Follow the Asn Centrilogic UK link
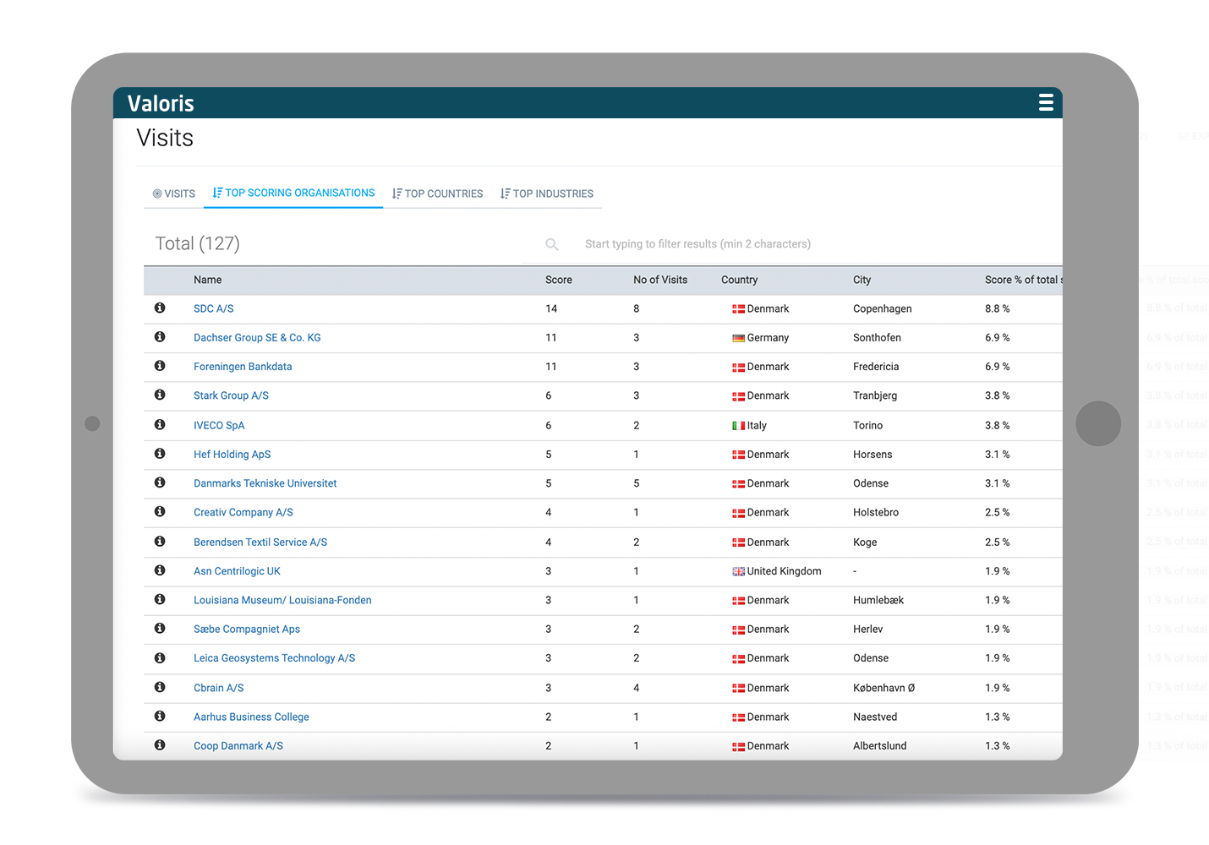This screenshot has height=845, width=1209. pos(237,571)
